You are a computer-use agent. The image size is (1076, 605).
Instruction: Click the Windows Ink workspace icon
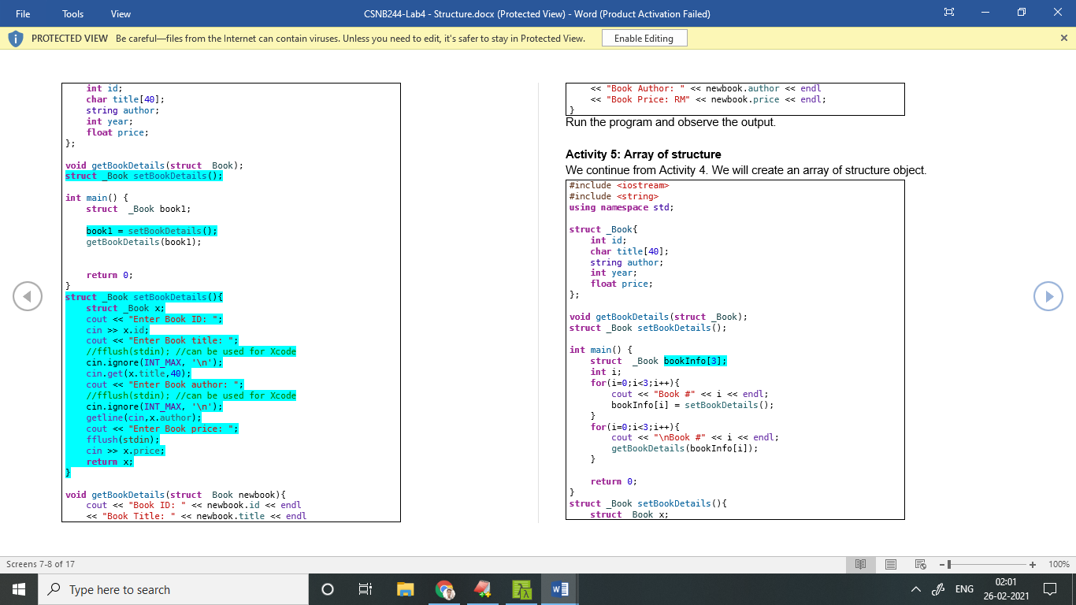point(937,589)
